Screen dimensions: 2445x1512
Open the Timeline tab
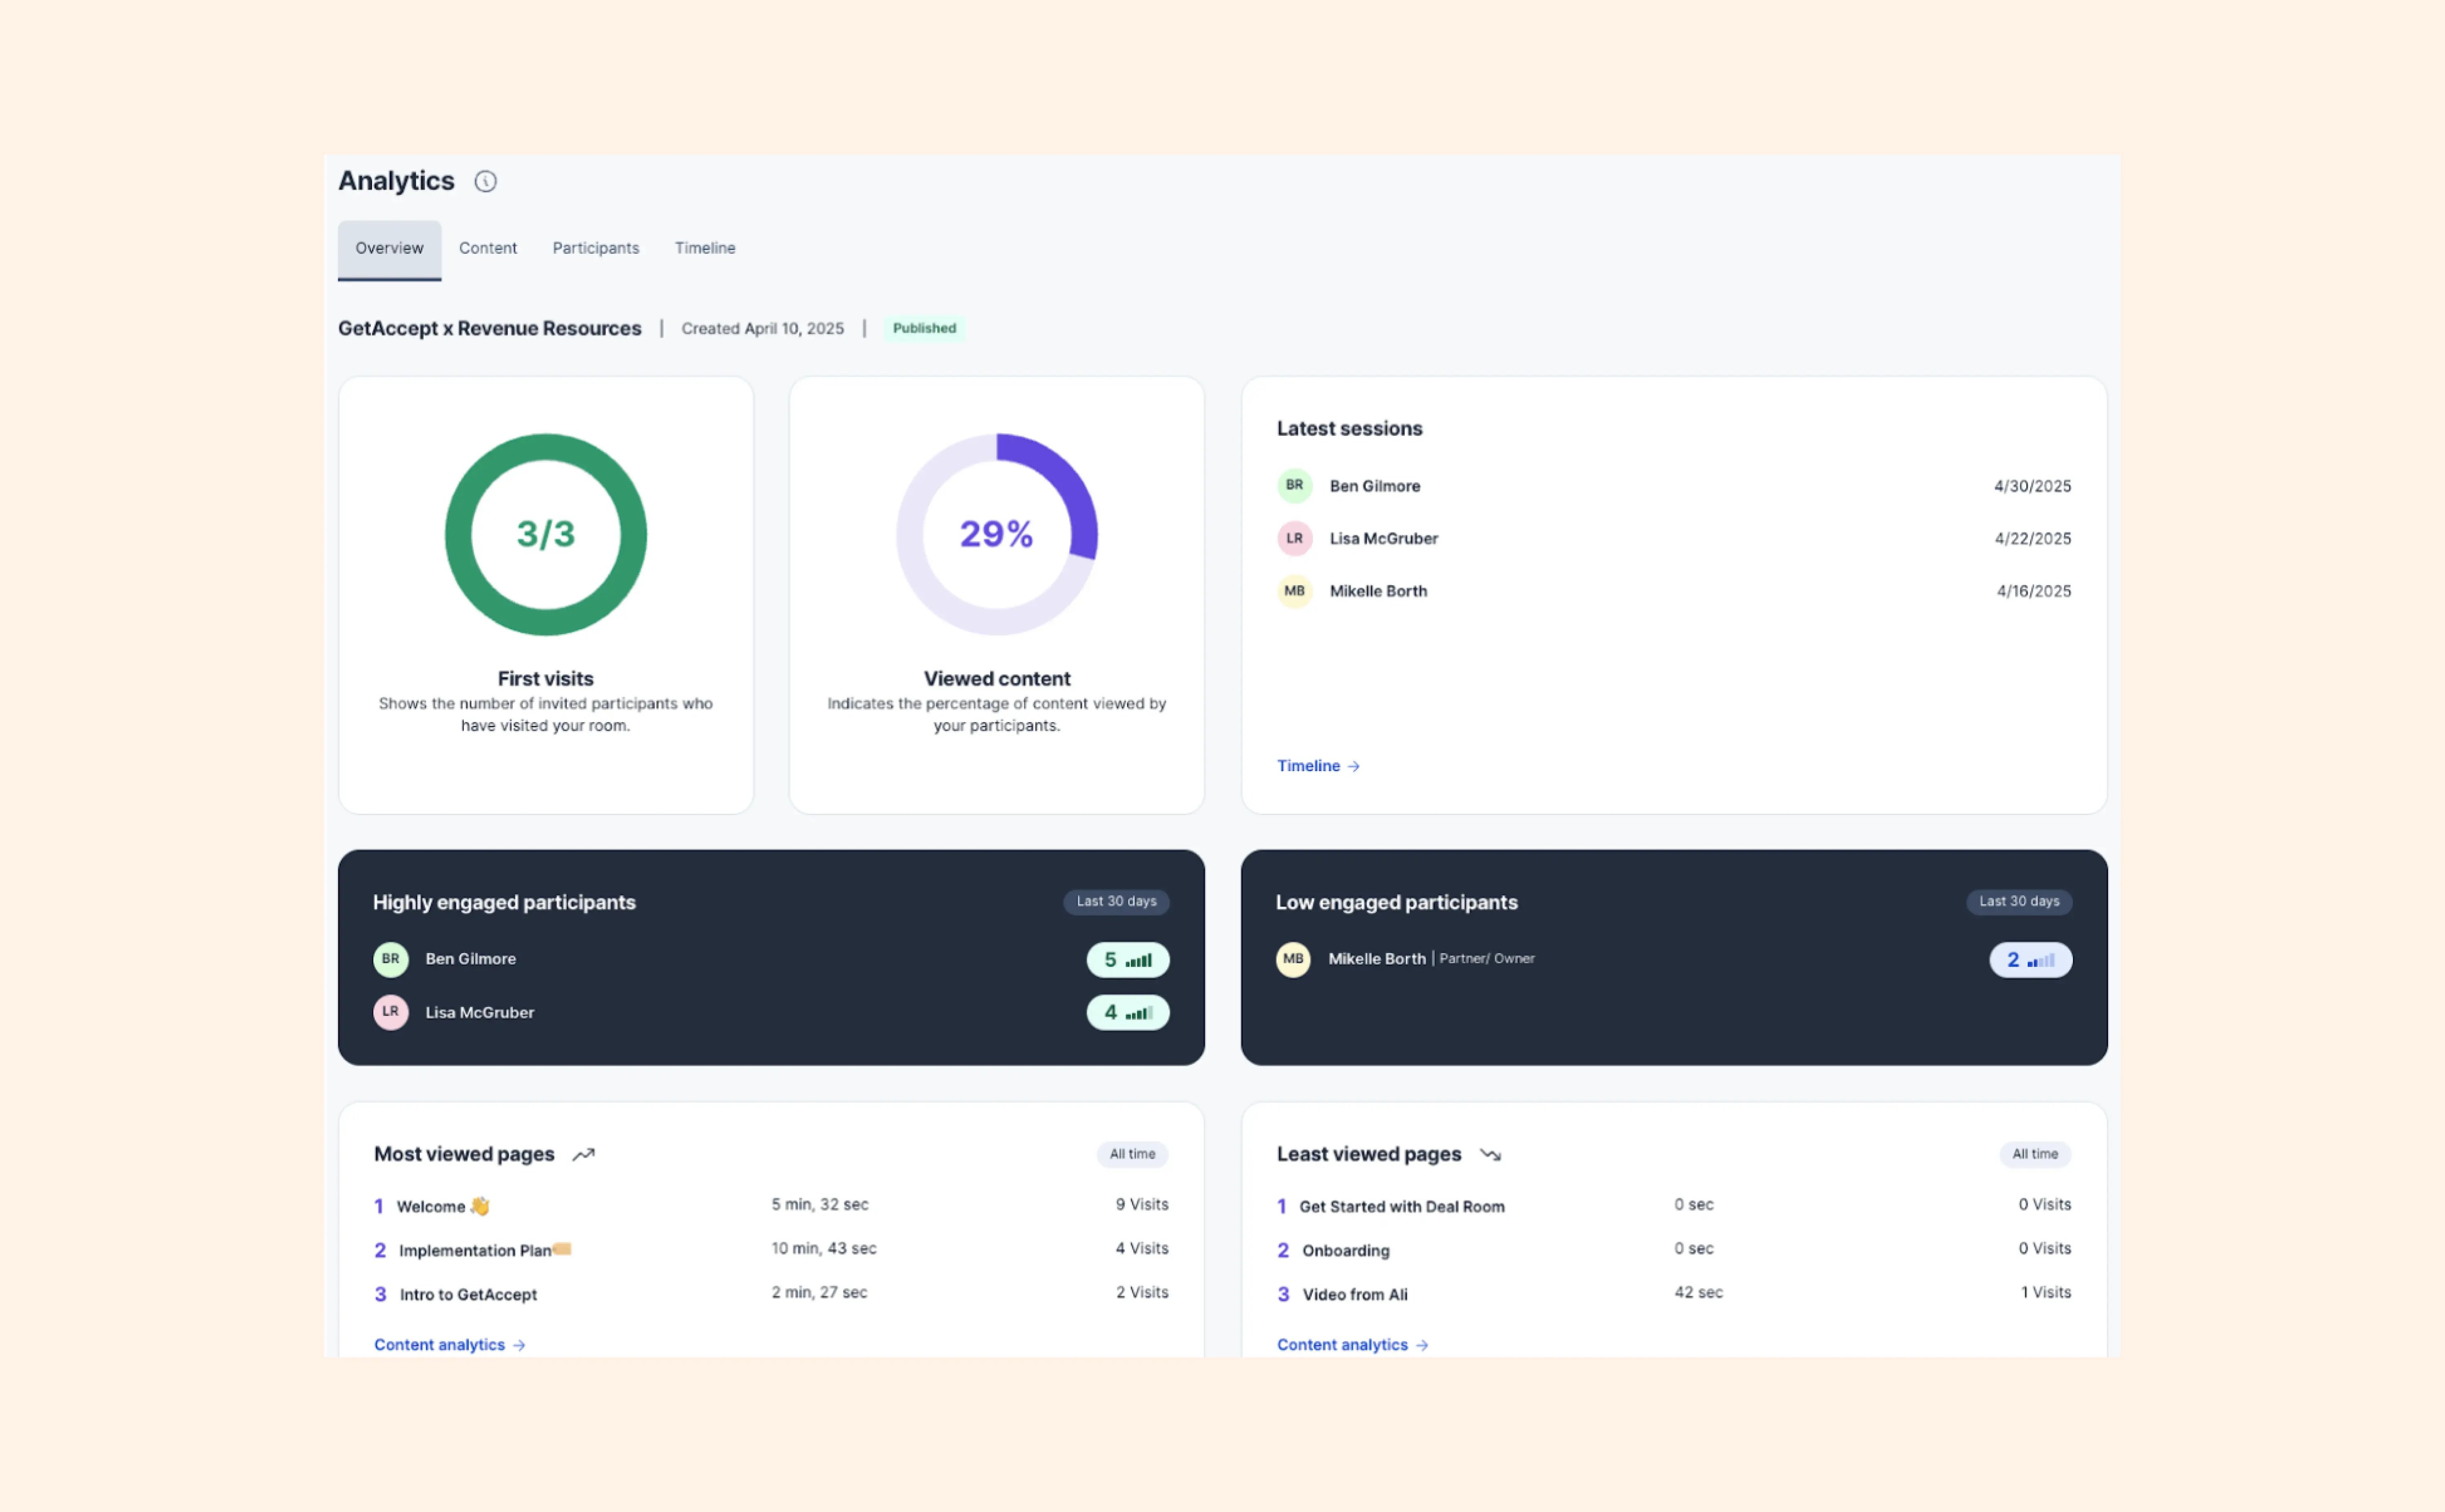click(x=705, y=248)
